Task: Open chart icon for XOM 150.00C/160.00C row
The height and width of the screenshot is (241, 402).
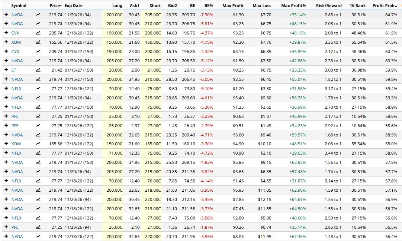Action: tap(38, 42)
